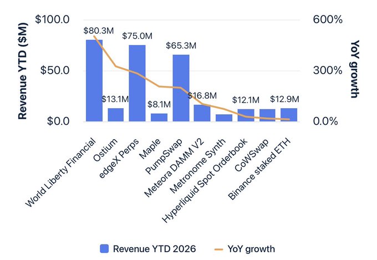Click the $0.0 left axis tick
The height and width of the screenshot is (260, 377).
tap(58, 121)
